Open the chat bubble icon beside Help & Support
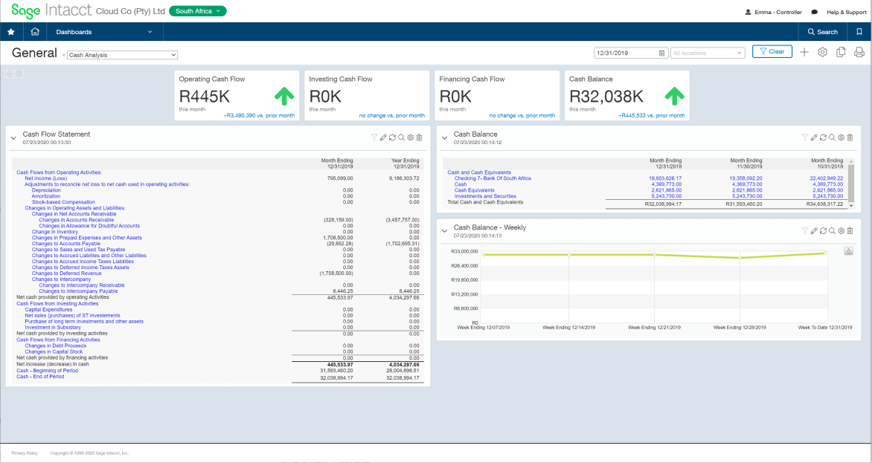 pos(814,12)
